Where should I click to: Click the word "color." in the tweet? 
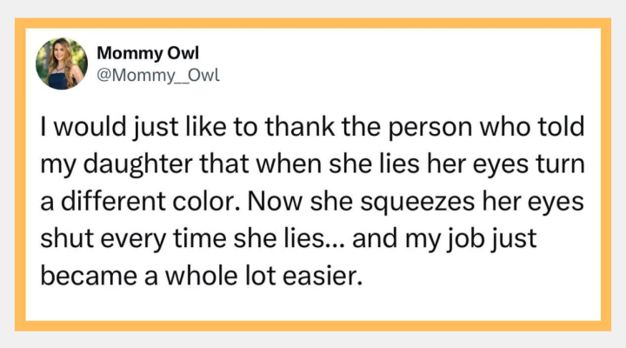point(207,201)
